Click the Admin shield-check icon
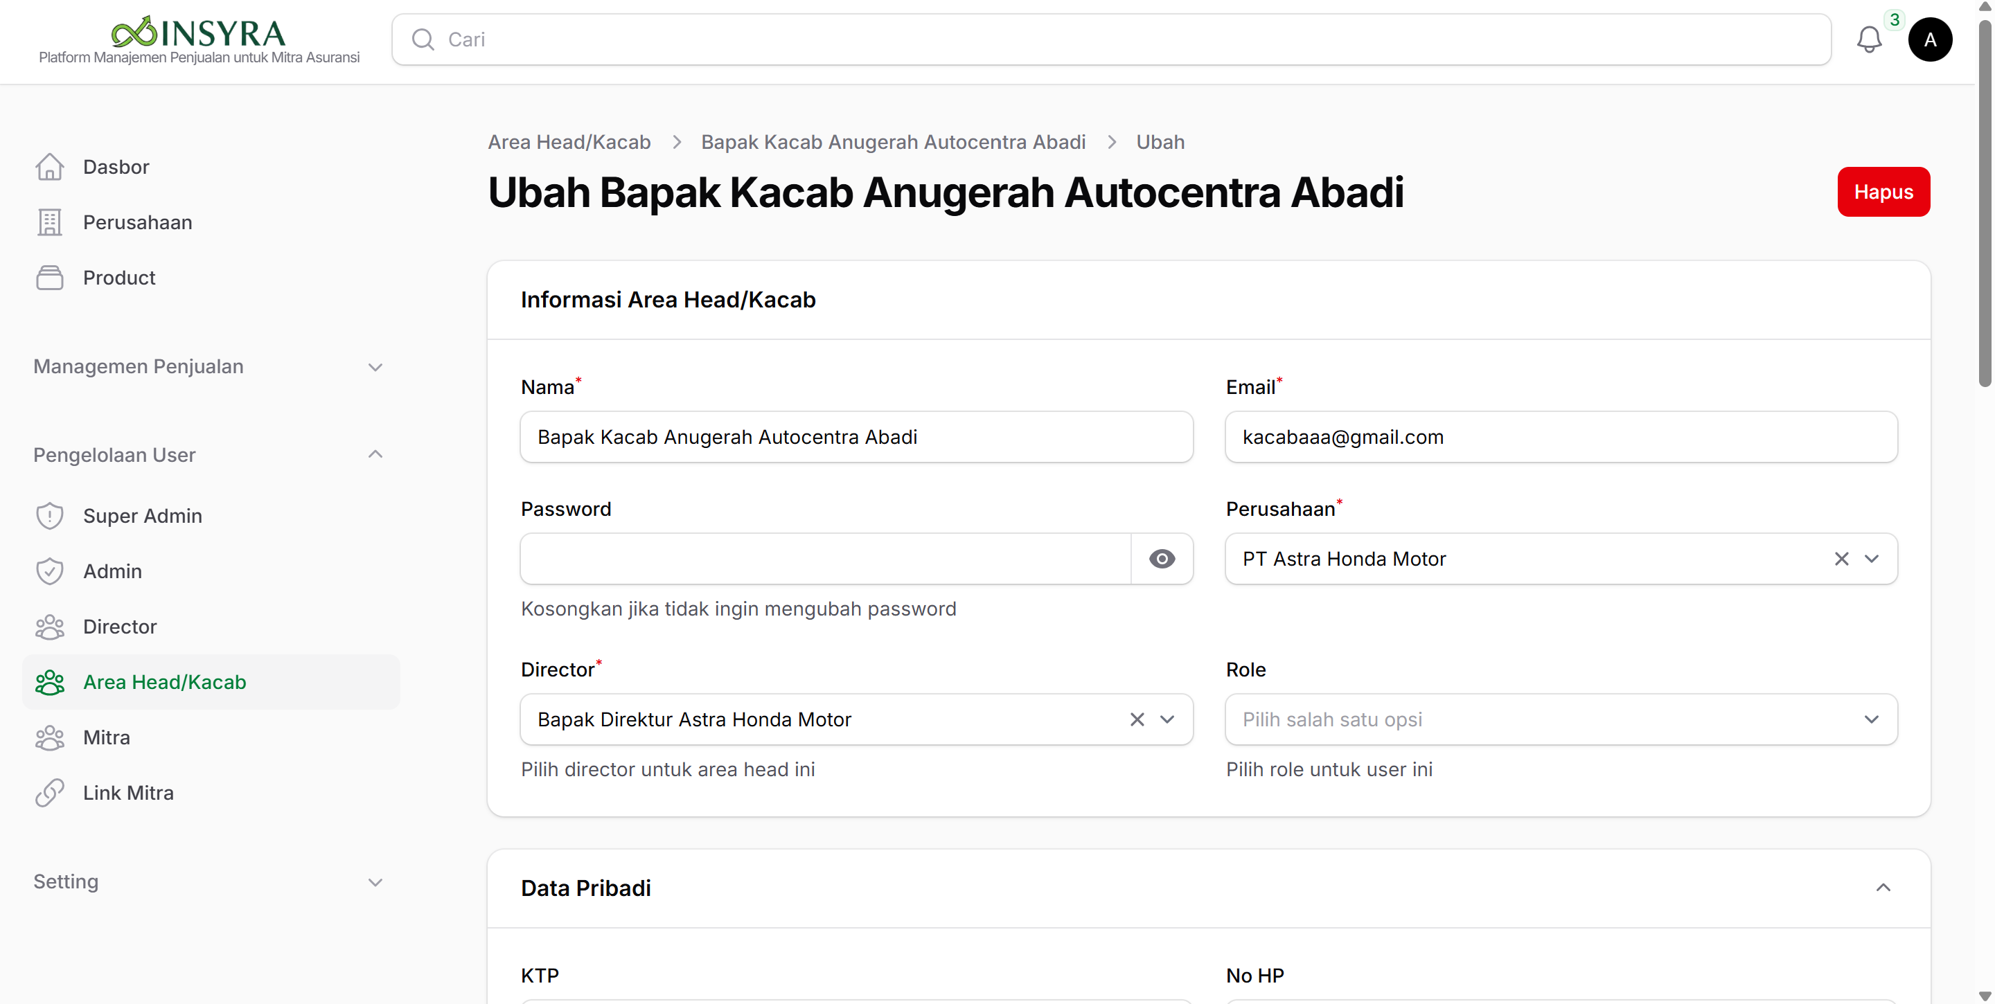The image size is (1995, 1004). point(50,571)
